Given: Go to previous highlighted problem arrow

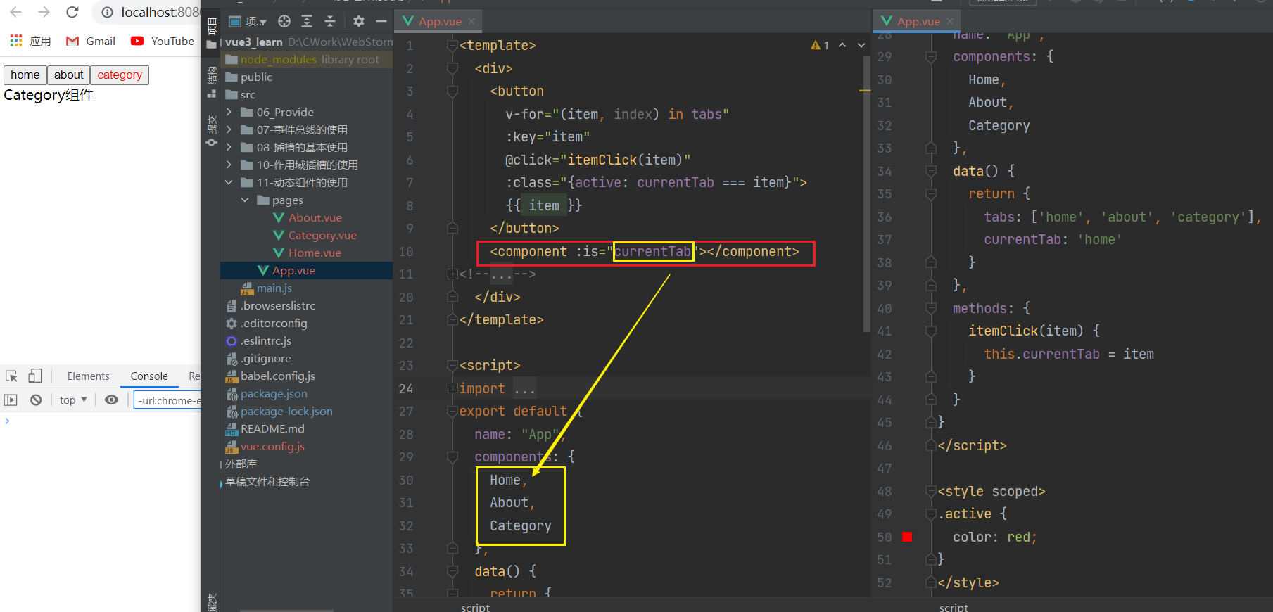Looking at the screenshot, I should tap(842, 45).
